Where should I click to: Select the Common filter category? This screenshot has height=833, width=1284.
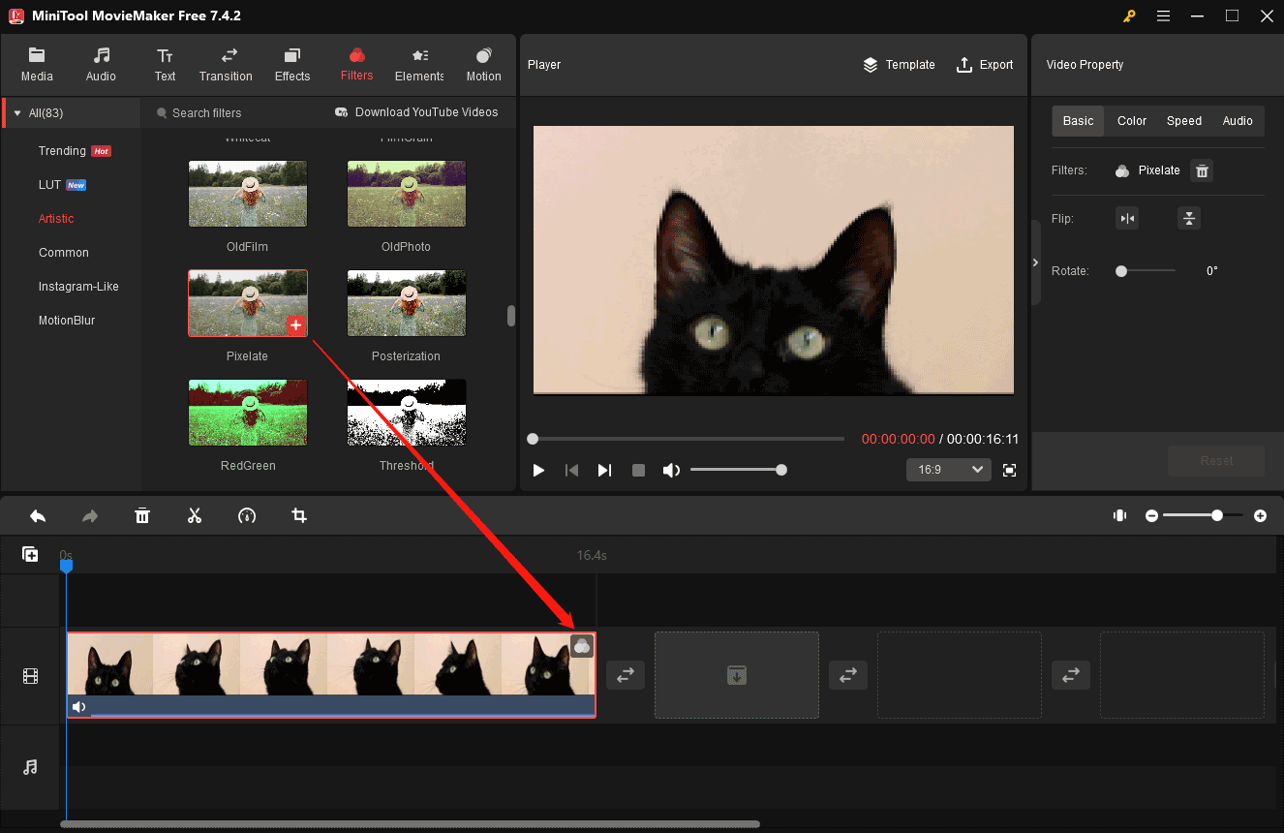[x=64, y=253]
